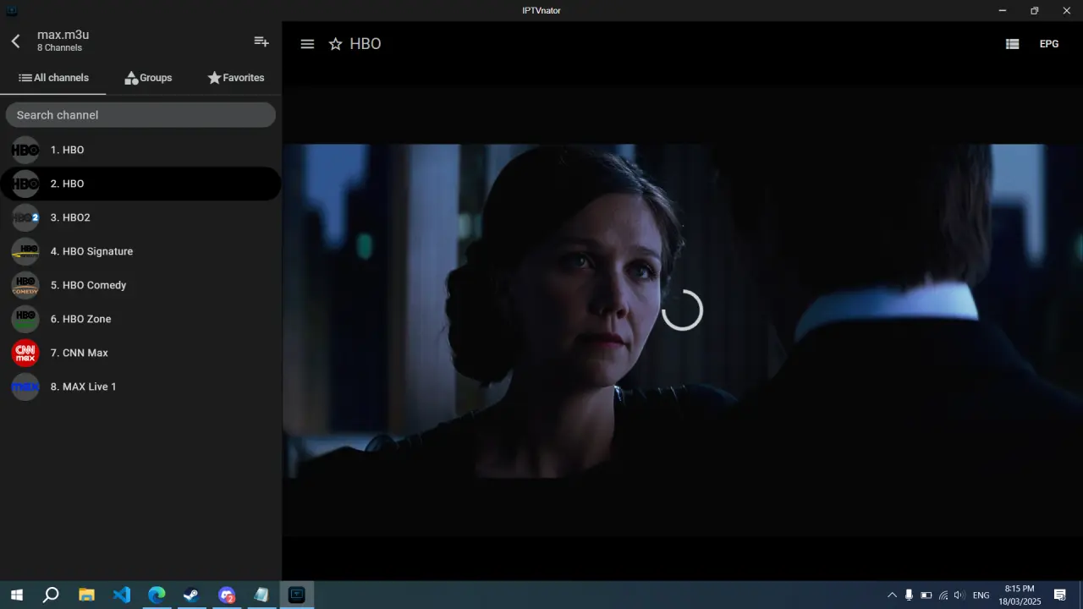Select channel 8. MAX Live 1
This screenshot has width=1083, height=609.
[140, 387]
